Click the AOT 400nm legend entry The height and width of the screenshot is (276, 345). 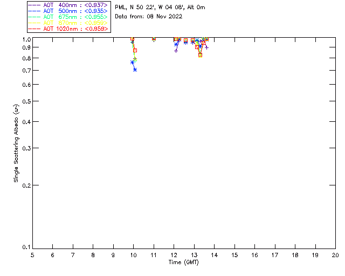tap(68, 5)
